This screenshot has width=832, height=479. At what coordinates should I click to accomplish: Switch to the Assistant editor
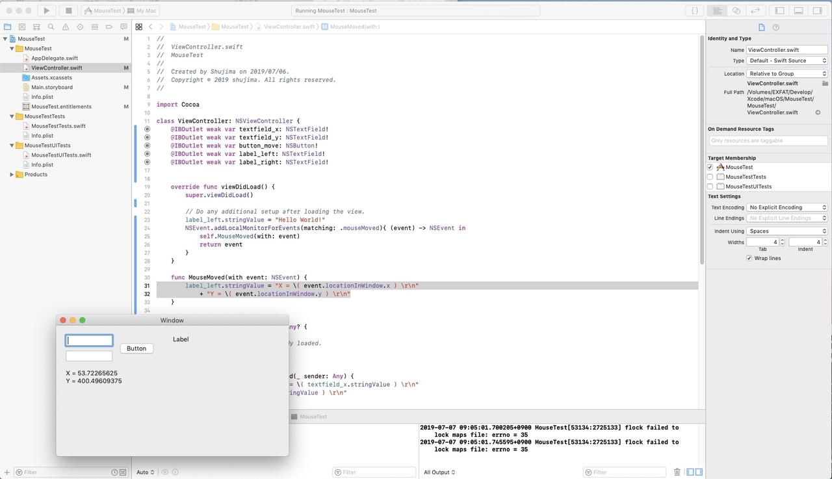coord(736,10)
